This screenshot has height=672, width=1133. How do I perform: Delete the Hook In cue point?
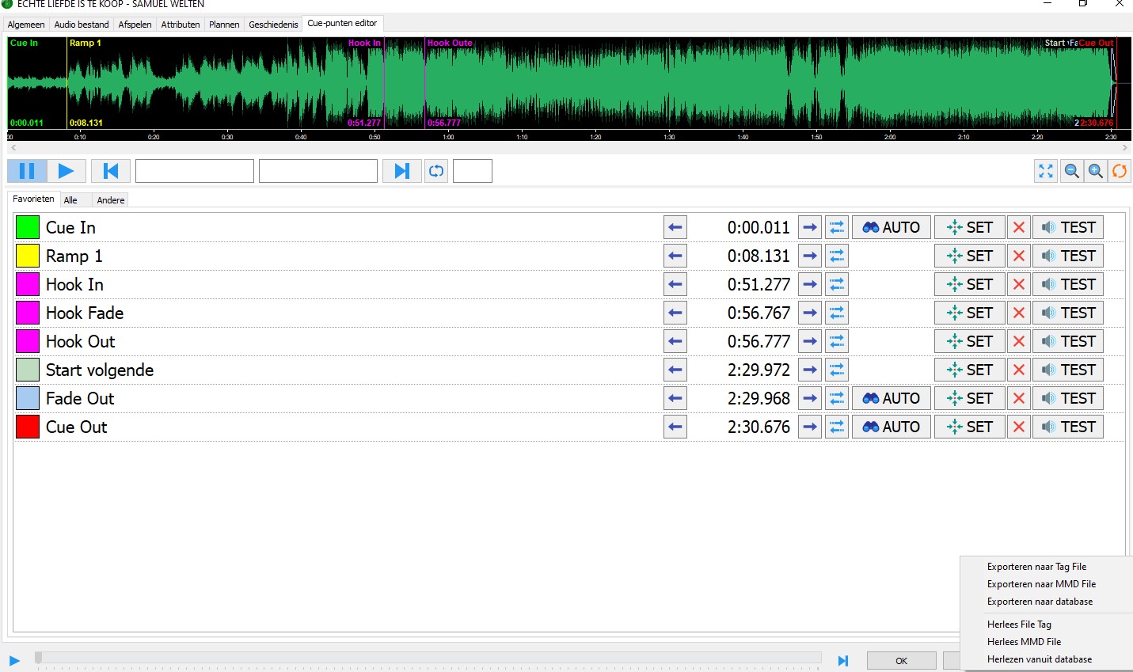1019,285
